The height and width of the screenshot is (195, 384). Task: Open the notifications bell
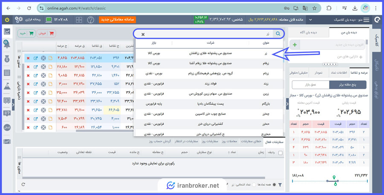pos(6,44)
